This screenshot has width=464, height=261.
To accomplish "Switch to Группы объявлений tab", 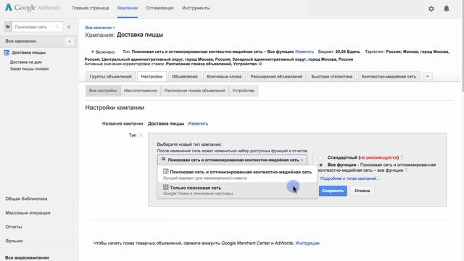I will tap(111, 76).
